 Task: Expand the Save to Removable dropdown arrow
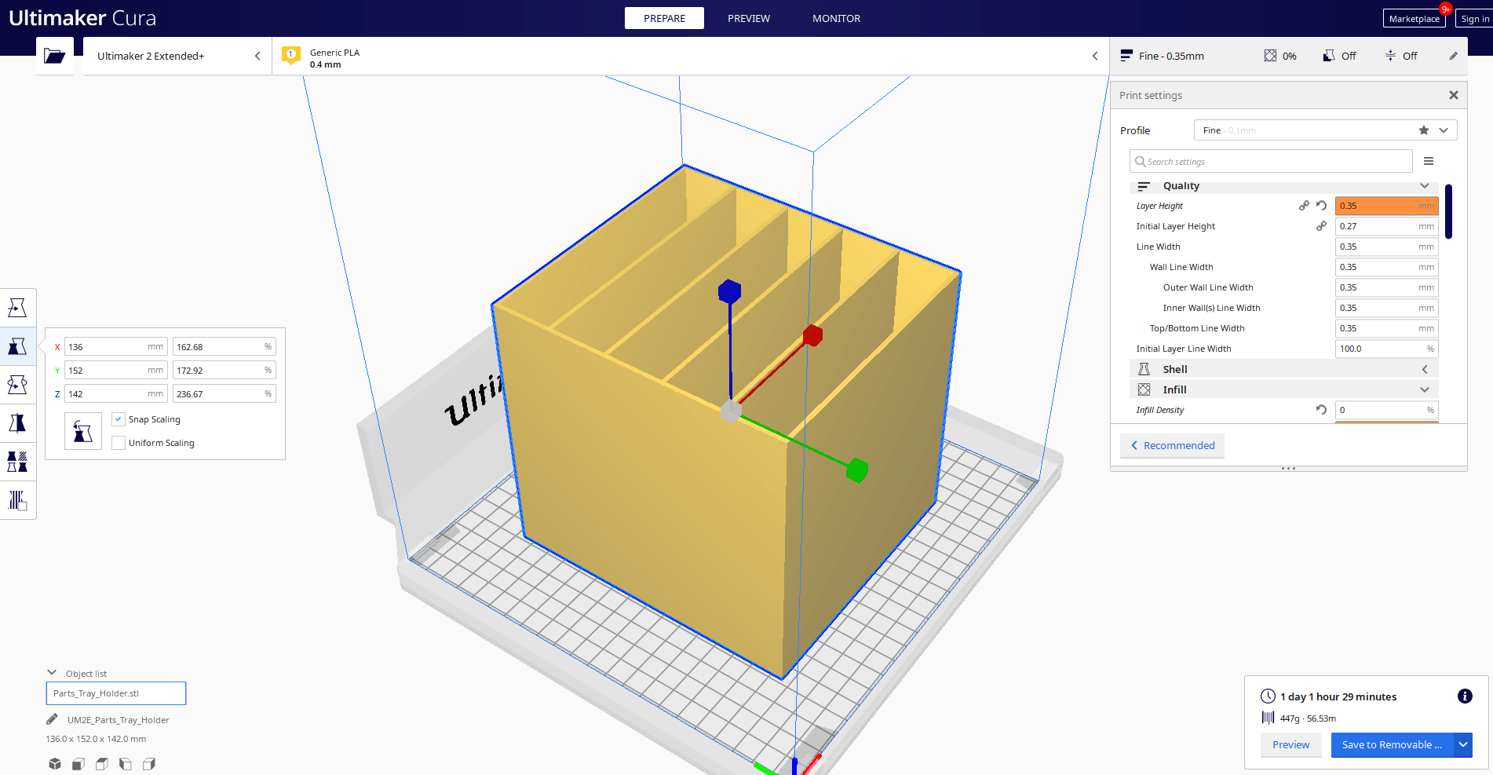tap(1463, 744)
